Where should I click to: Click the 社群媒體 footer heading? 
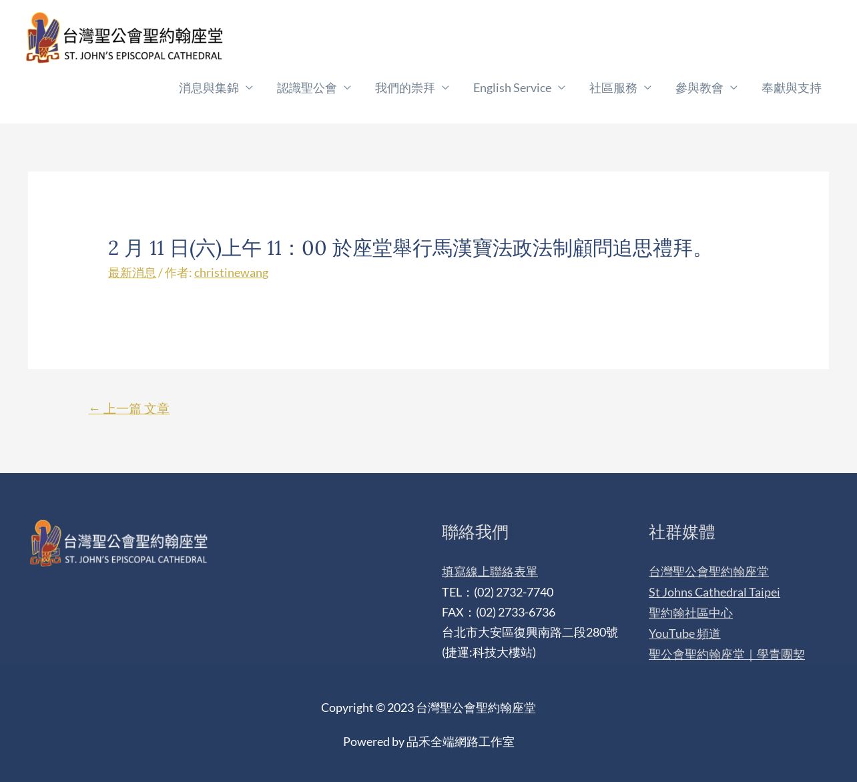[x=682, y=532]
